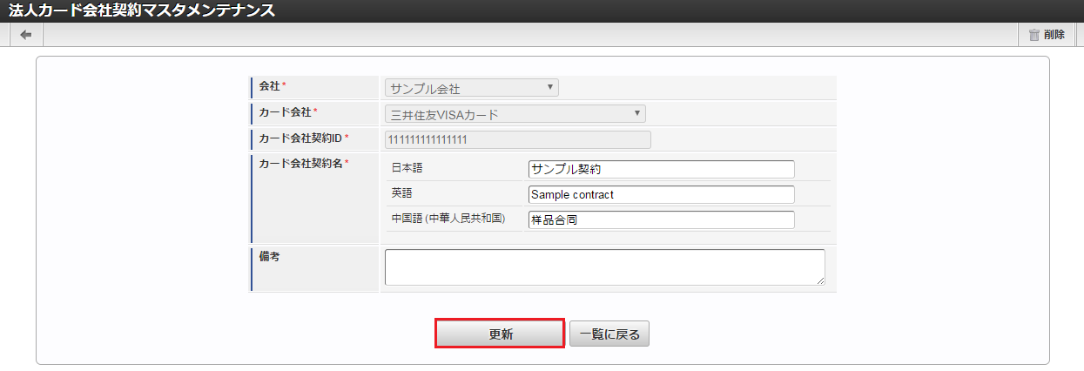Click the back arrow icon in toolbar
The height and width of the screenshot is (371, 1084).
(26, 35)
